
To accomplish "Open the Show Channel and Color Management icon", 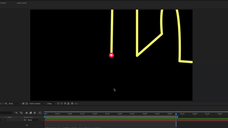I will coord(6,104).
